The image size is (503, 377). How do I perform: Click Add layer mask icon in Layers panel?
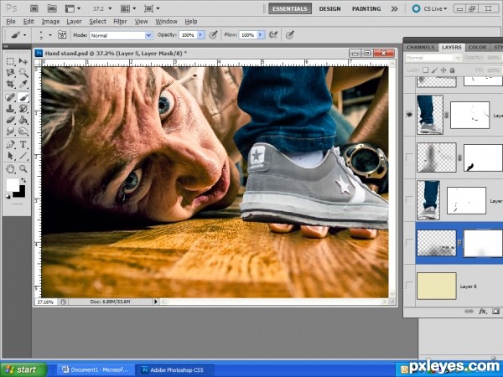click(x=496, y=311)
